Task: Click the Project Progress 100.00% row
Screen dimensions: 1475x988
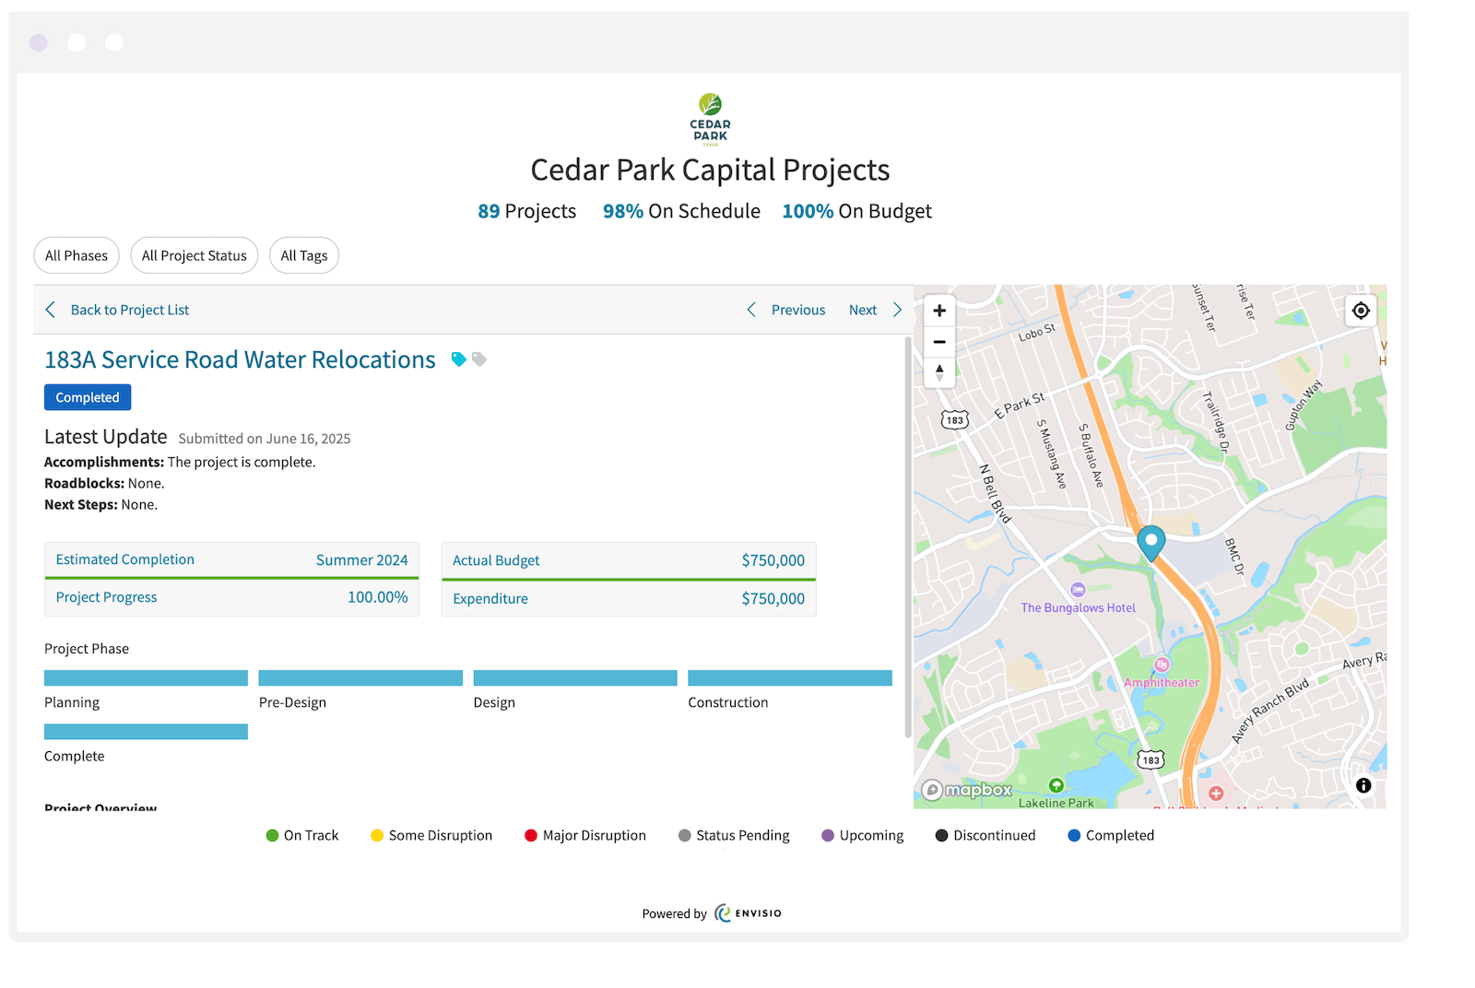Action: (231, 597)
